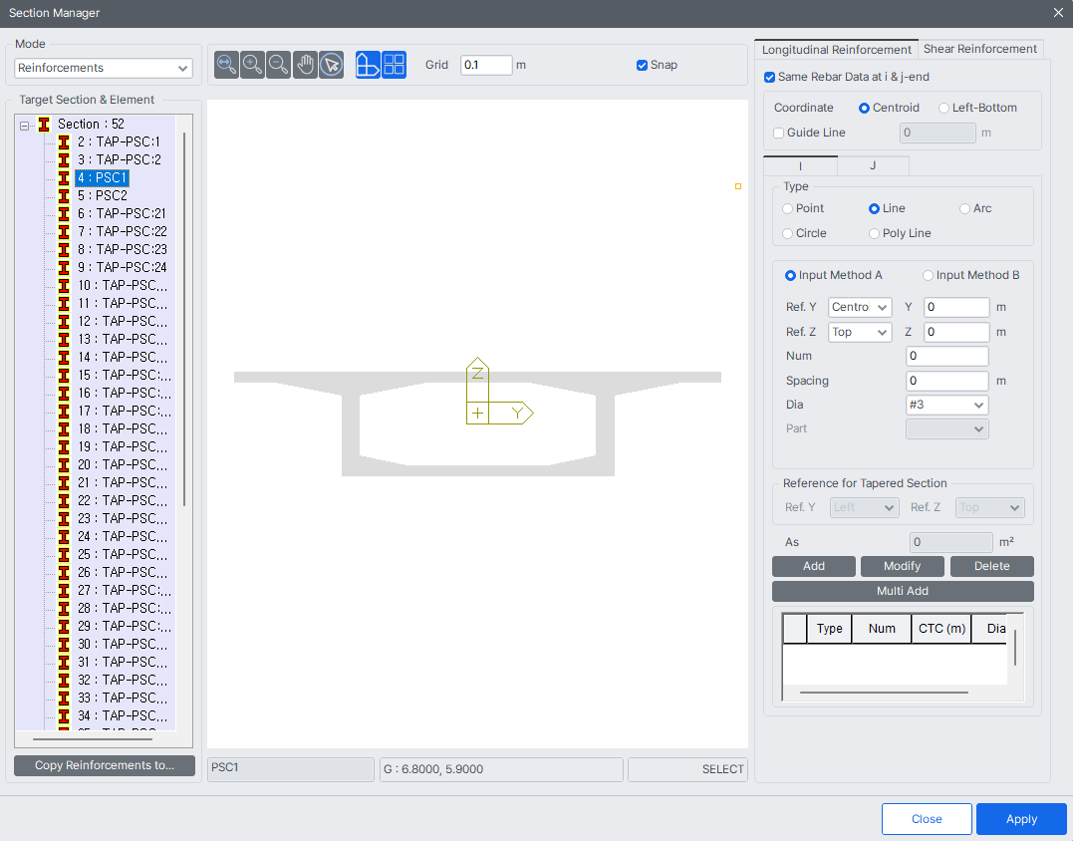Toggle the coordinate axis display icon

(369, 65)
